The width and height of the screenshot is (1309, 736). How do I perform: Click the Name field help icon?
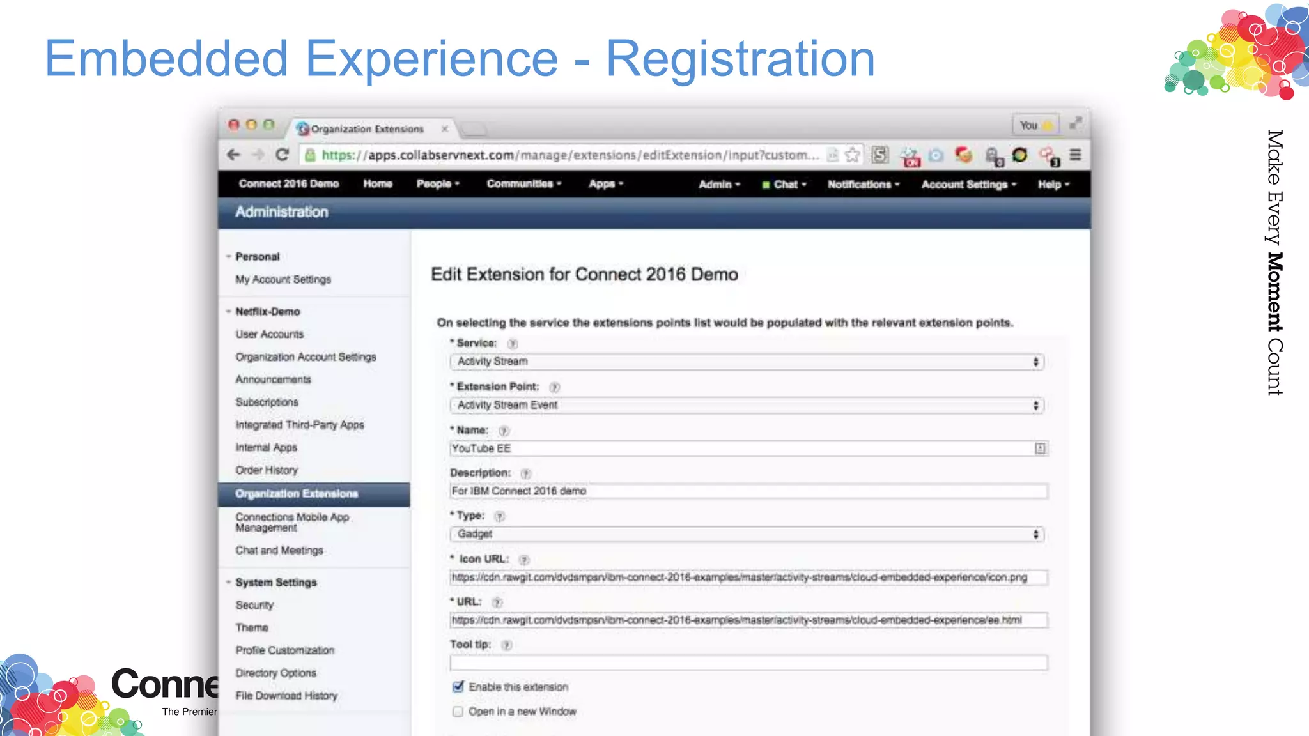click(504, 431)
